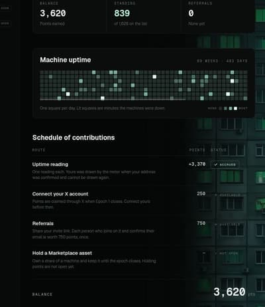Click the 250 points value for X account
The height and width of the screenshot is (307, 265).
(201, 193)
